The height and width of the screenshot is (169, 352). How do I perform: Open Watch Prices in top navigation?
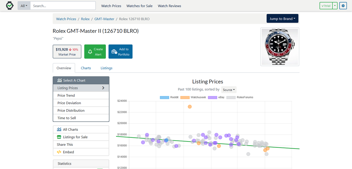point(111,6)
